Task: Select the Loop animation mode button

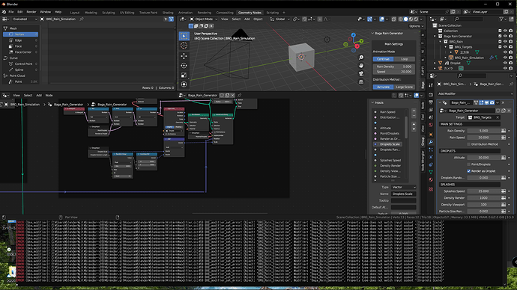Action: [x=405, y=59]
